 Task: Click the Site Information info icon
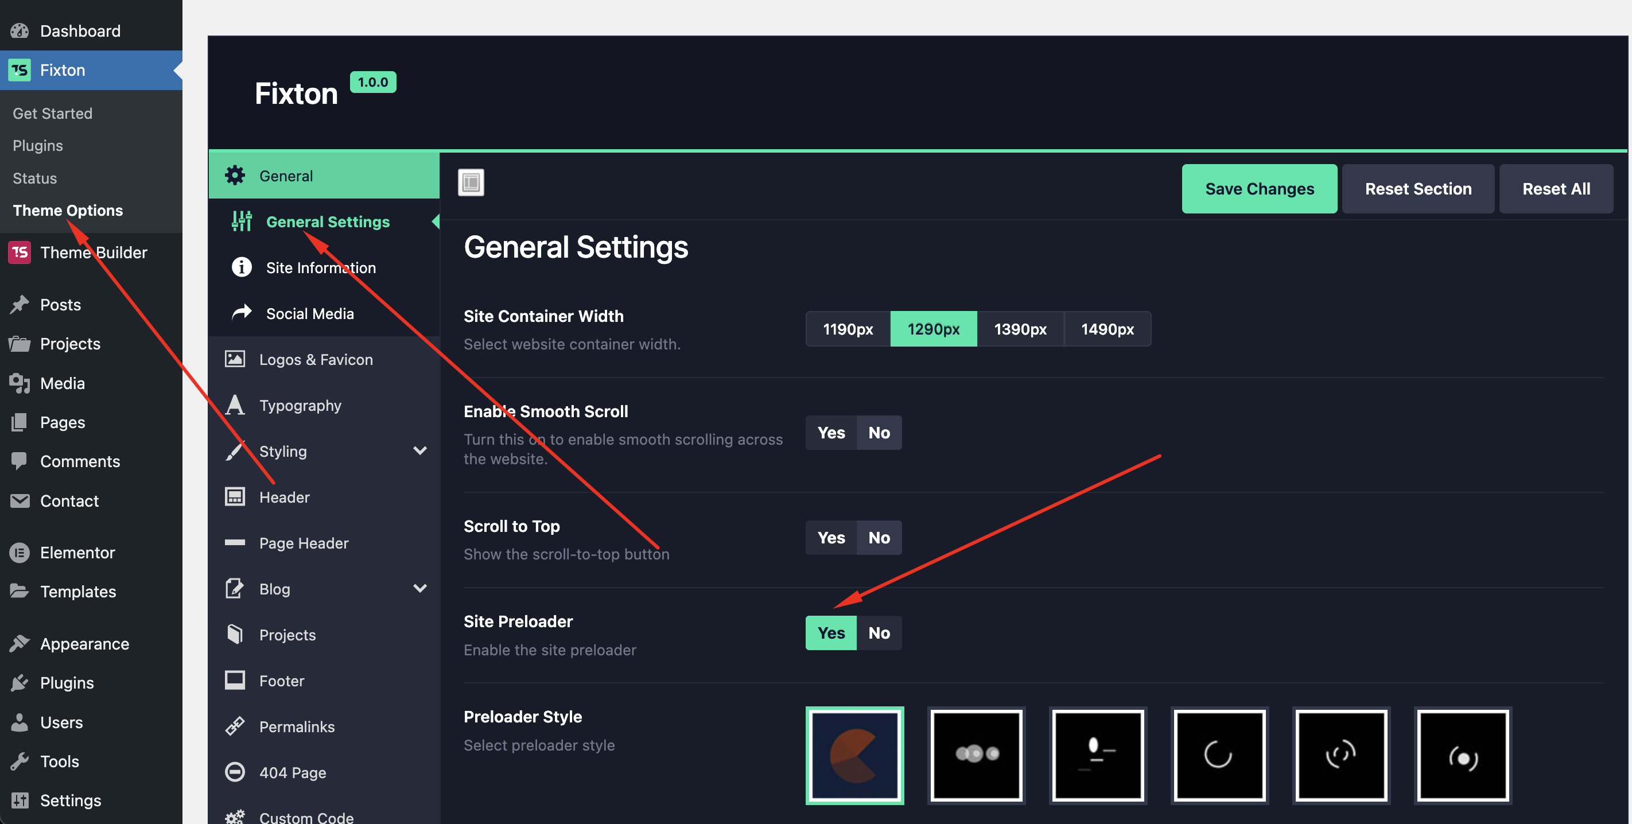click(242, 267)
